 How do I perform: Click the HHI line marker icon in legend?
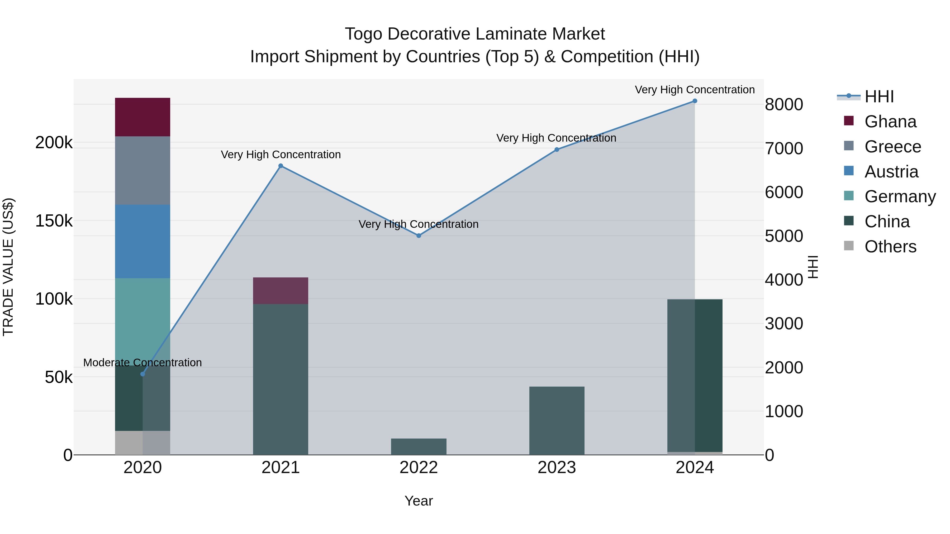coord(849,96)
